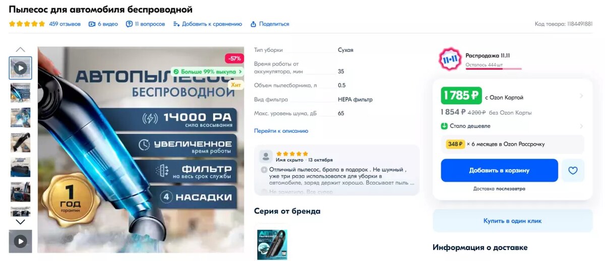Add product to favorites with heart icon
Viewport: 605px width, 261px height.
click(573, 170)
